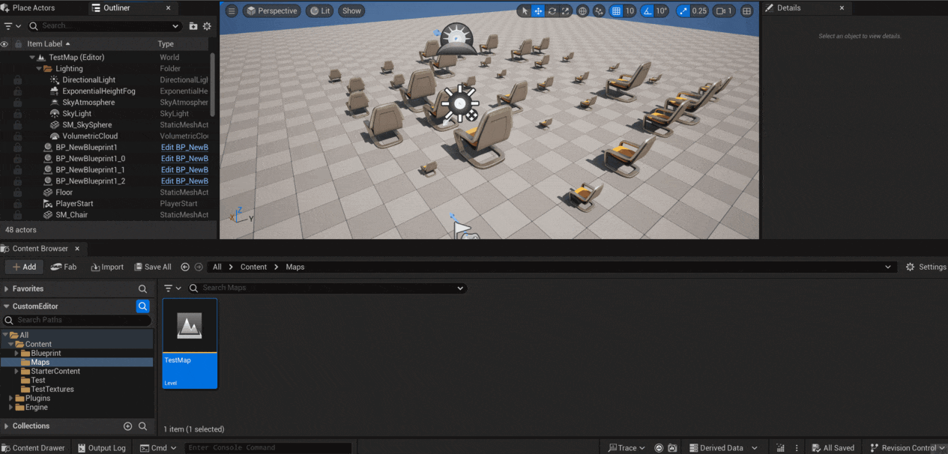Open the Perspective view dropdown
This screenshot has width=948, height=454.
(274, 10)
